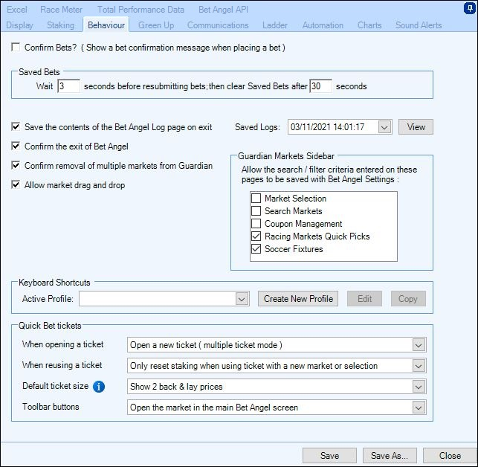This screenshot has height=467, width=478.
Task: Click the Save button
Action: (x=329, y=456)
